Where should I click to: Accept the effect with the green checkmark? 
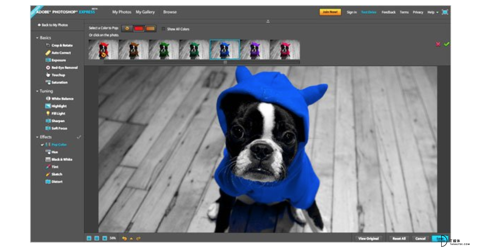[446, 44]
